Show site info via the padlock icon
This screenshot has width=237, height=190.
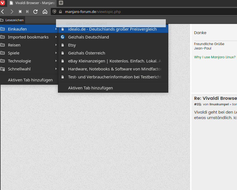coord(60,12)
